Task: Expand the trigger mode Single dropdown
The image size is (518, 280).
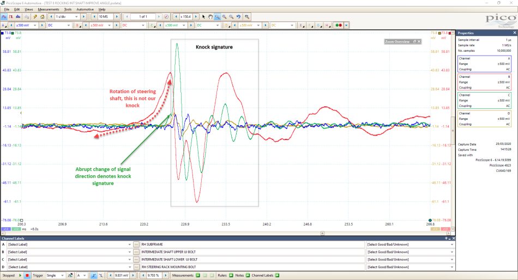Action: [55, 276]
